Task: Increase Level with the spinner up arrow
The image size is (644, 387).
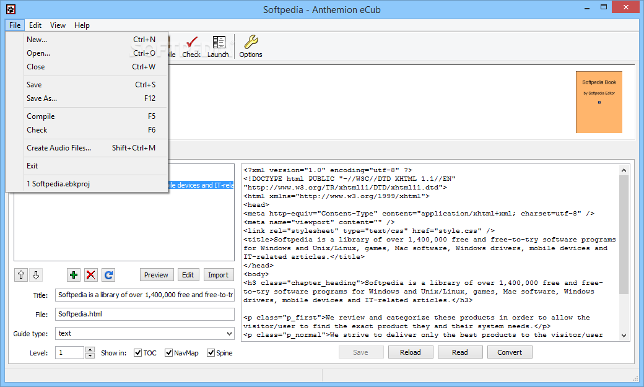Action: coord(90,350)
